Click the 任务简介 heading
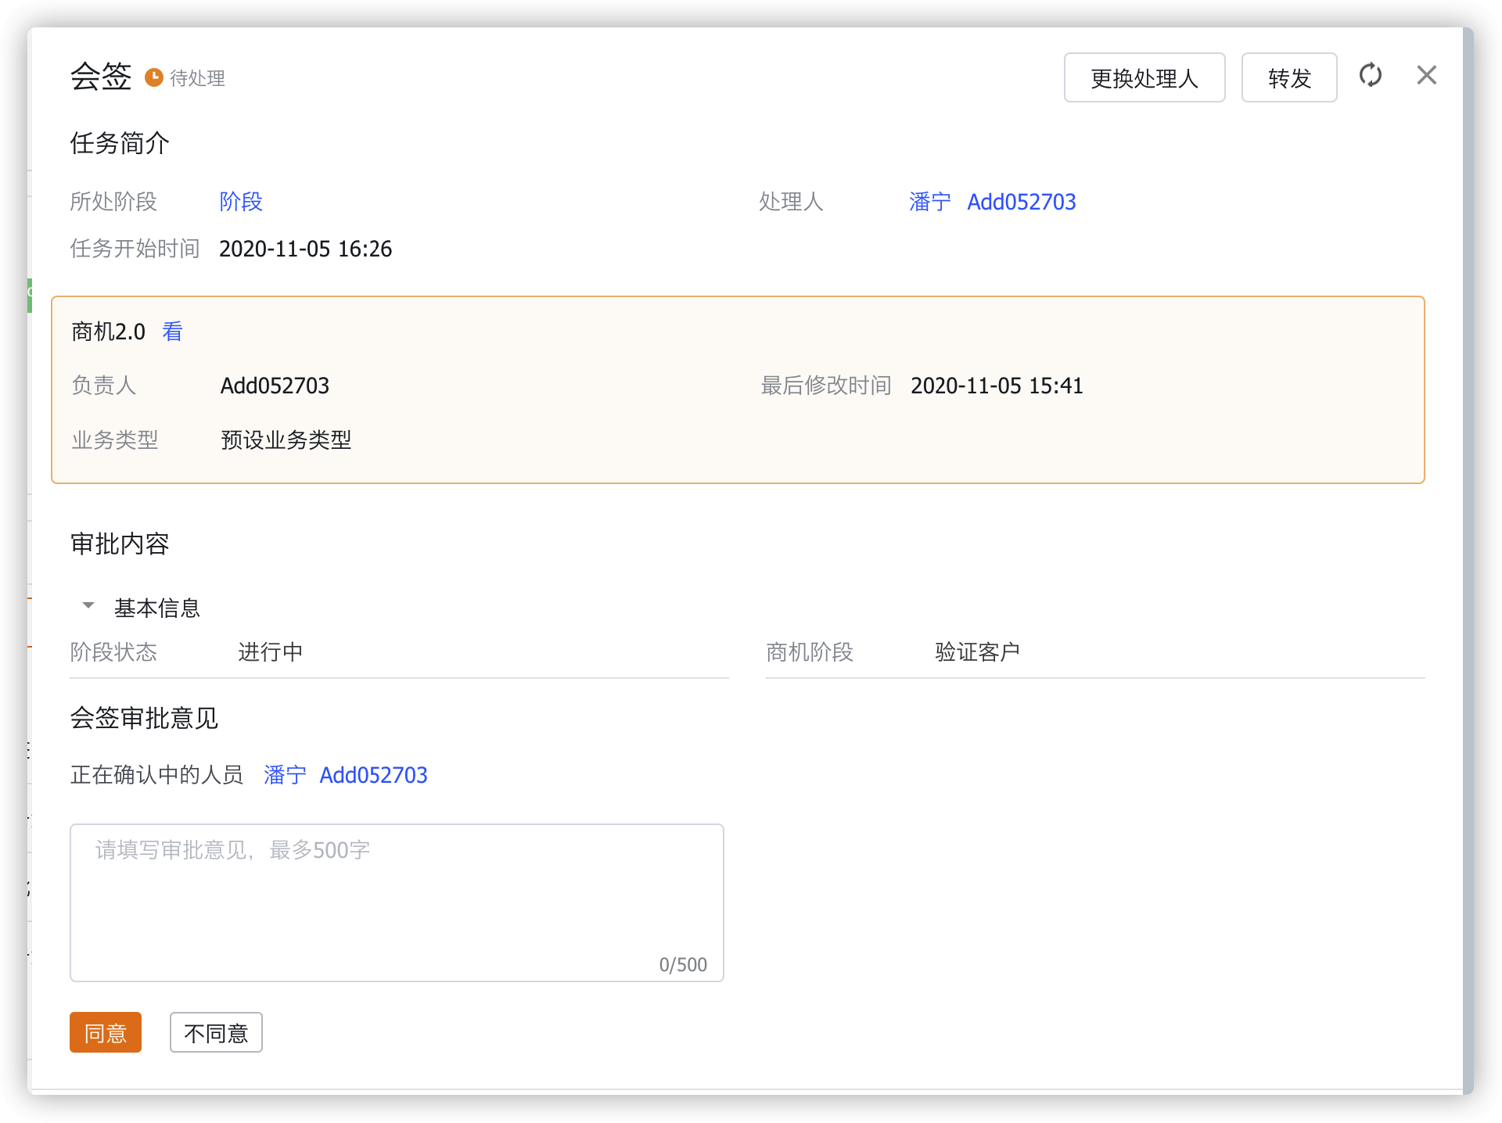 pyautogui.click(x=120, y=143)
